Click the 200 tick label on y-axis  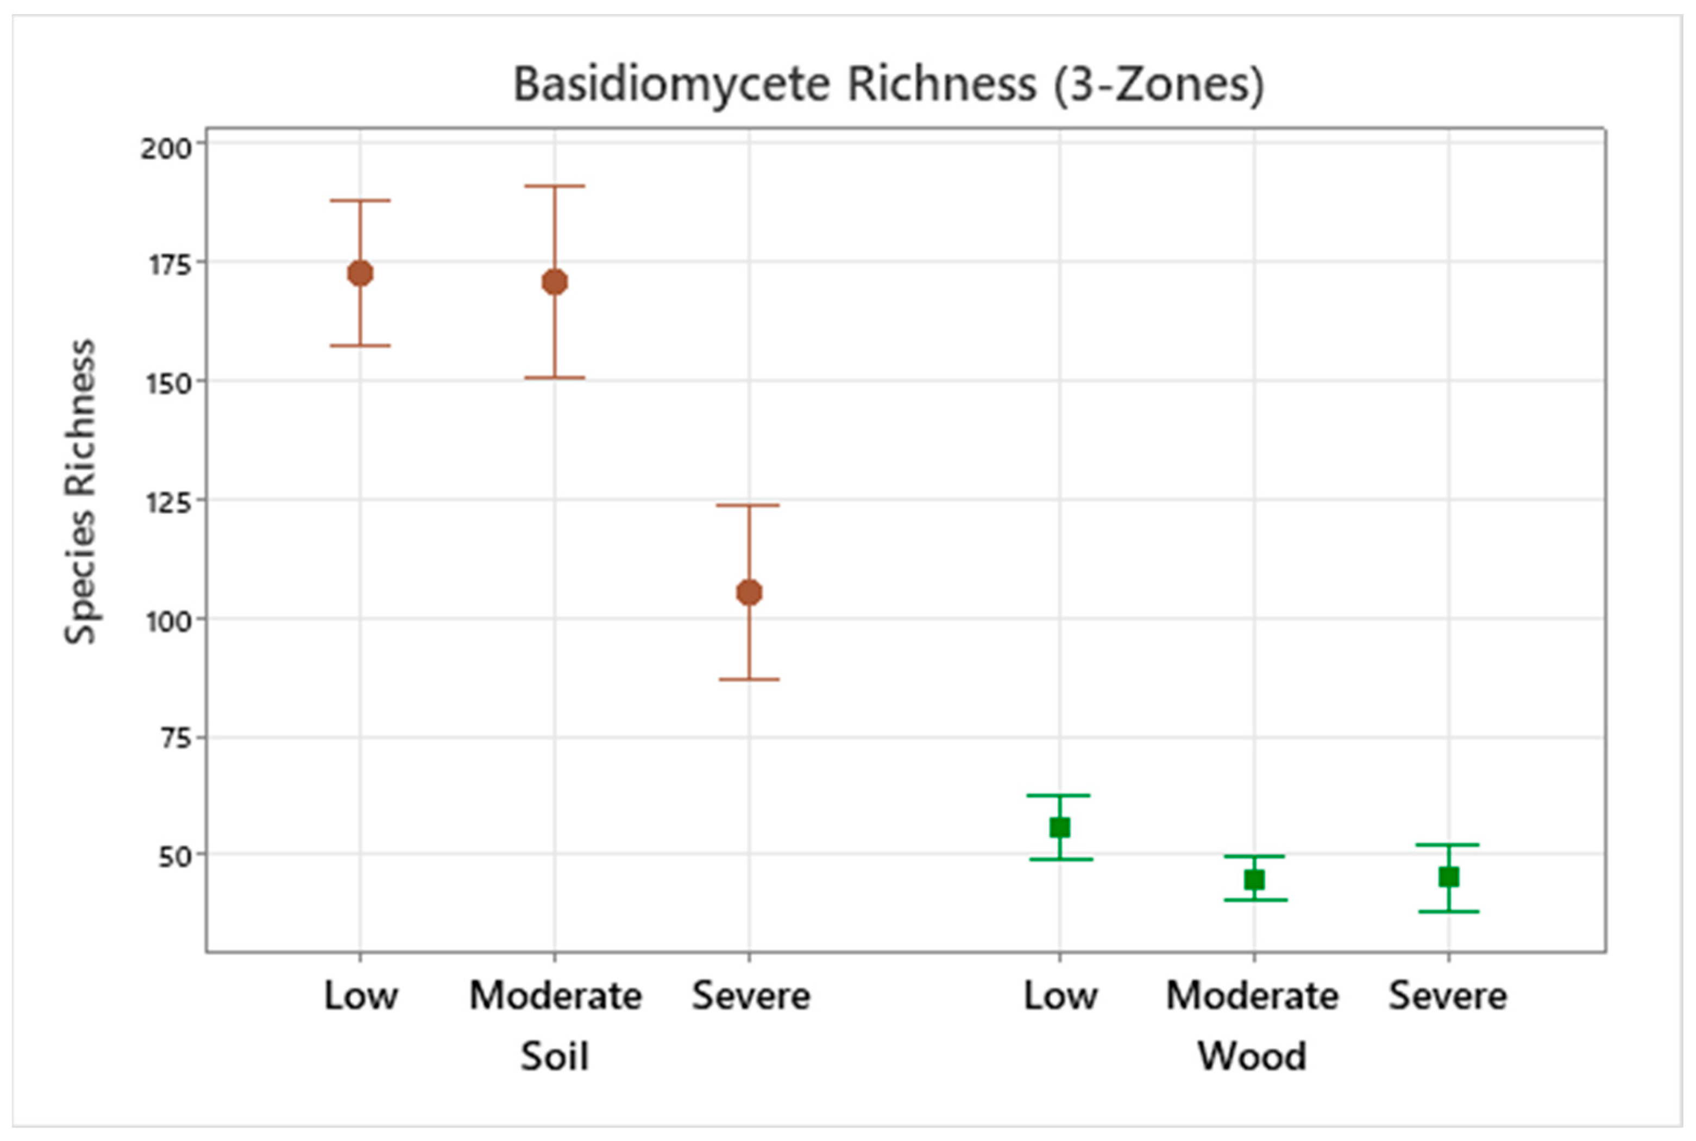click(x=166, y=148)
